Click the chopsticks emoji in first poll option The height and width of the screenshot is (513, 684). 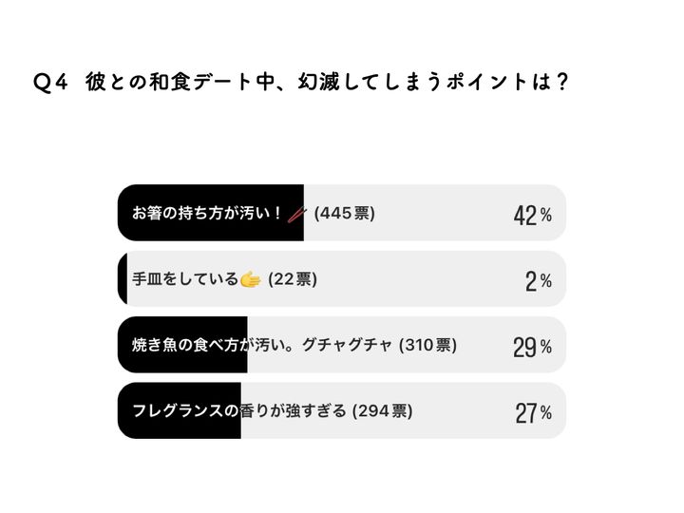point(296,214)
